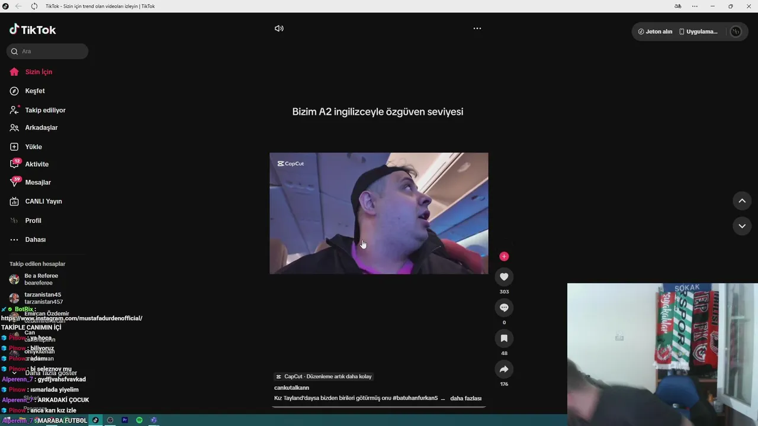This screenshot has width=758, height=426.
Task: Reload the page with refresh icon
Action: click(x=34, y=6)
